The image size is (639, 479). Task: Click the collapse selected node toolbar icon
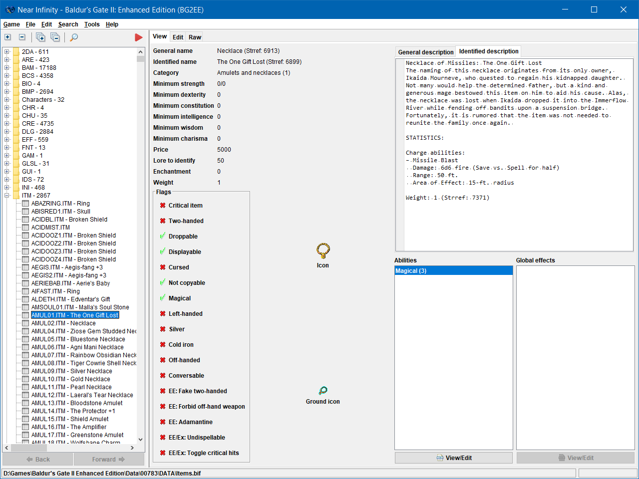(22, 37)
